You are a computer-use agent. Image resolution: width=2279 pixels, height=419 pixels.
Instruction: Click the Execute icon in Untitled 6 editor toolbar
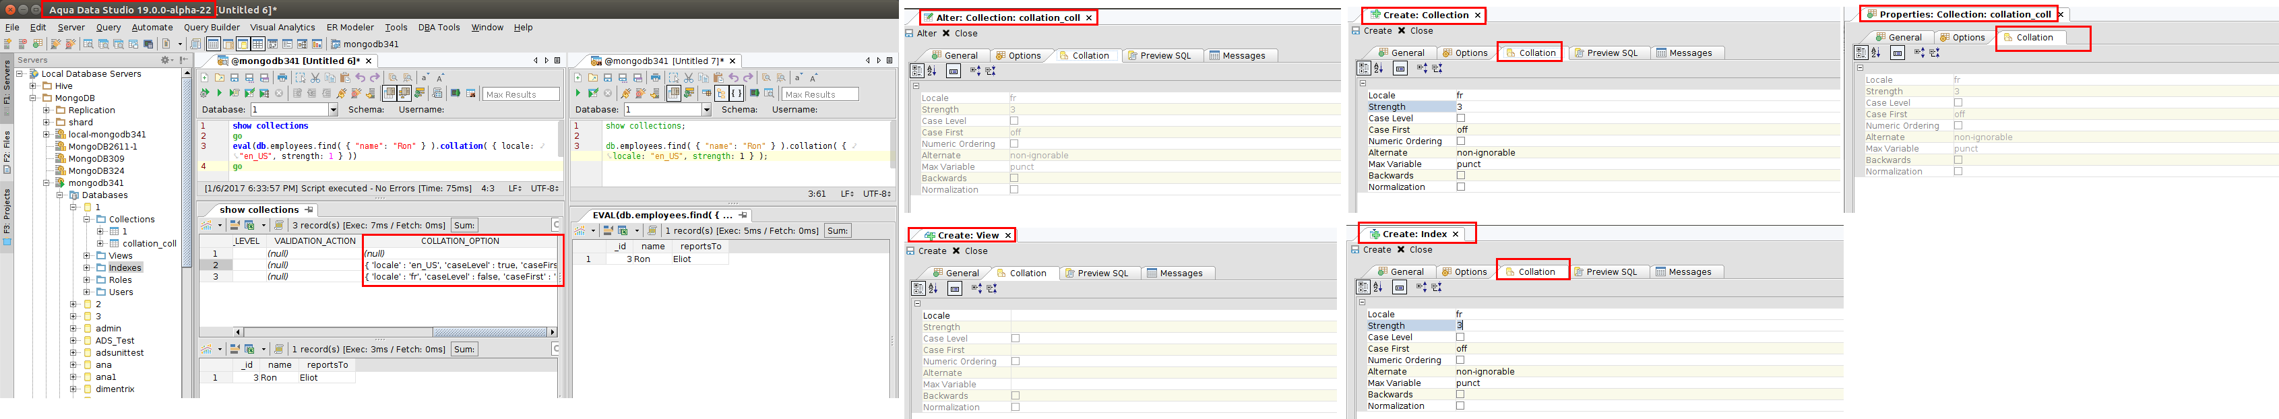tap(220, 93)
